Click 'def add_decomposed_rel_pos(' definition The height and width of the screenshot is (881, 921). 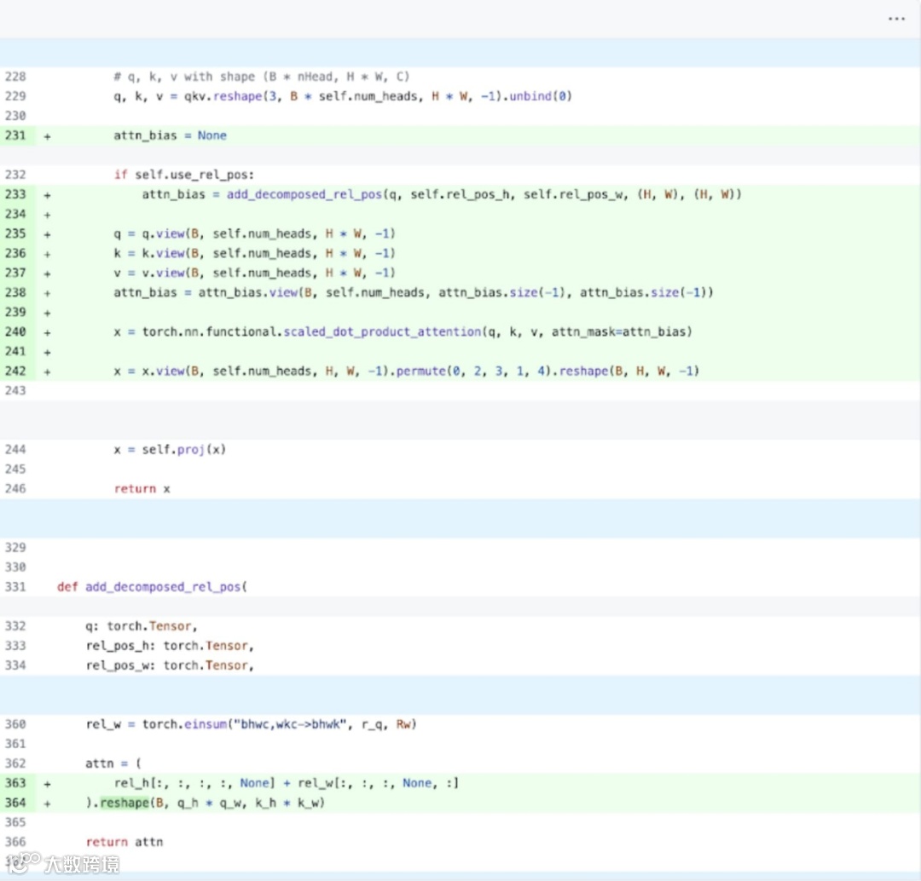coord(152,587)
